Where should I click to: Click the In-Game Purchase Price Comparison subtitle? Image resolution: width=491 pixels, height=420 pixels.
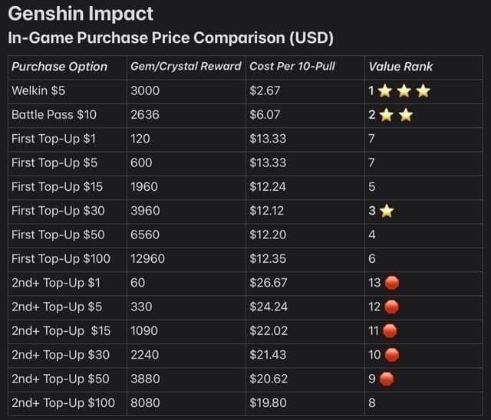tap(170, 38)
